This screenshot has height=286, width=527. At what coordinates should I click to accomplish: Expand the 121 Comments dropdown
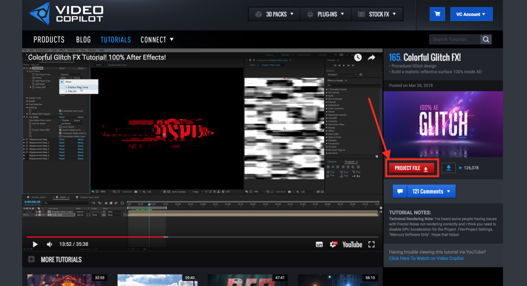(431, 192)
